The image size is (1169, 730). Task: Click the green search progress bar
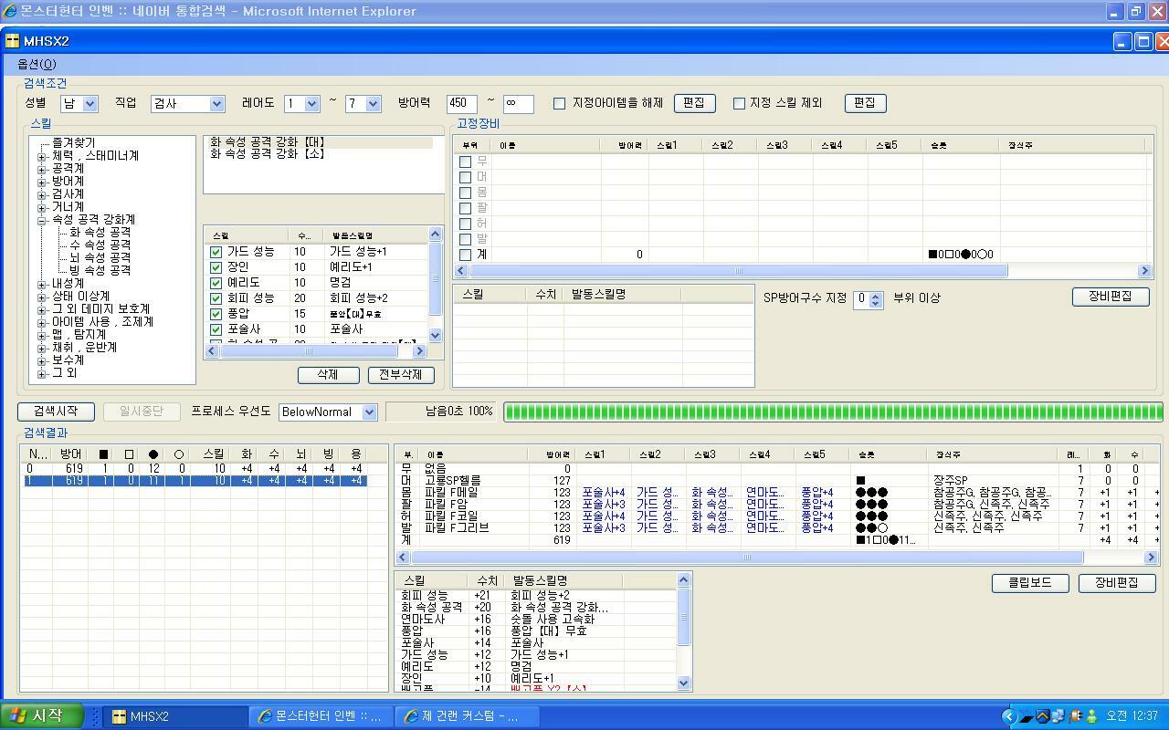point(833,412)
